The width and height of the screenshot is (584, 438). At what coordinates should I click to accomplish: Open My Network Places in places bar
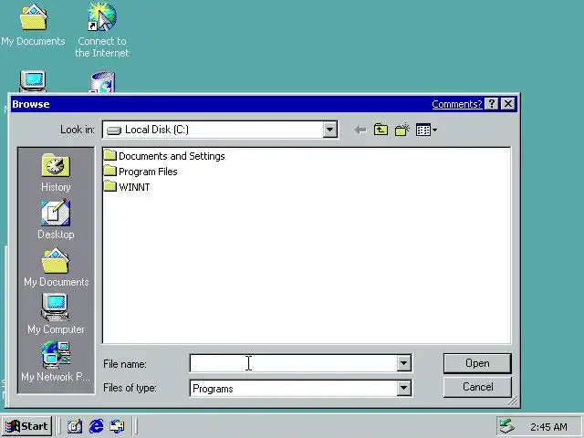pyautogui.click(x=56, y=361)
